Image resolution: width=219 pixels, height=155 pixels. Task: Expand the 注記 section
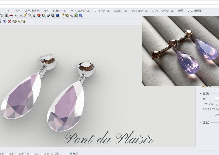point(200,123)
